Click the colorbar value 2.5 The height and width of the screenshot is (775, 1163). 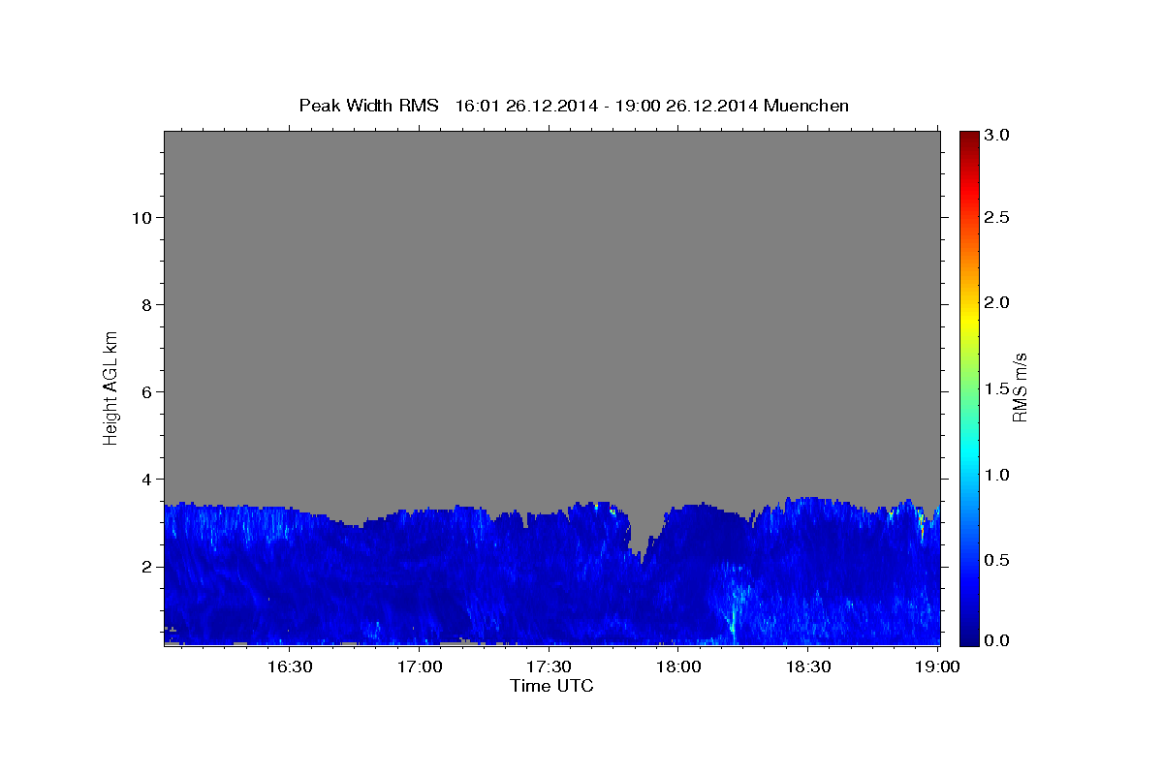coord(997,217)
